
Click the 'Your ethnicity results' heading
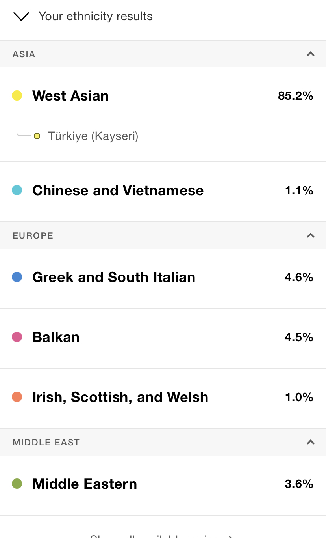[96, 17]
